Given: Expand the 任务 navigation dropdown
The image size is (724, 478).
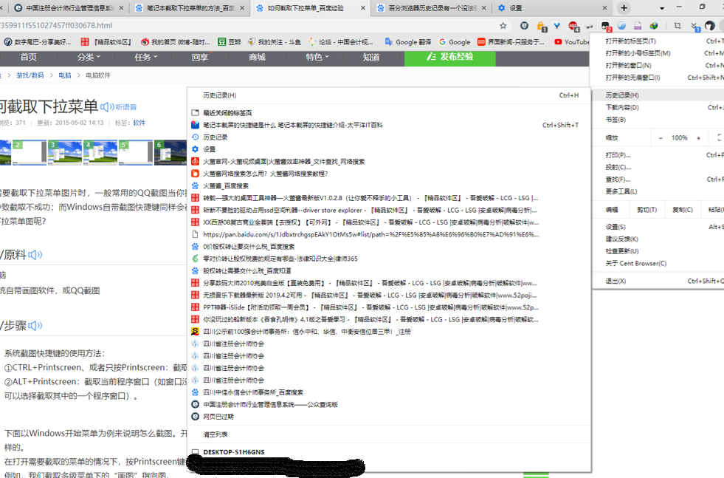Looking at the screenshot, I should click(x=146, y=58).
